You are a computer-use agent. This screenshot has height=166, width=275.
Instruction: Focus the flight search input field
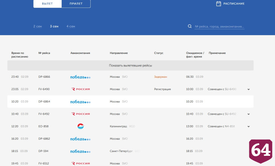tap(219, 27)
